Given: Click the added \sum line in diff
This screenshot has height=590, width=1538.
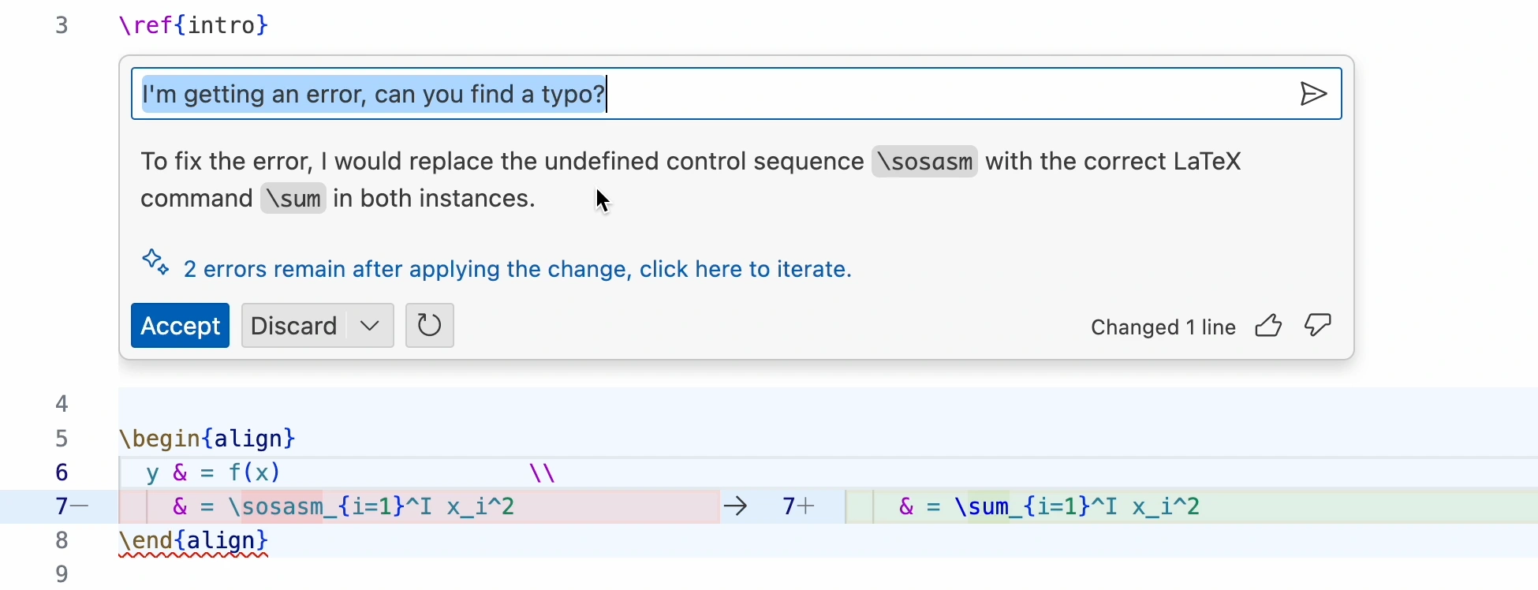Looking at the screenshot, I should tap(1192, 506).
